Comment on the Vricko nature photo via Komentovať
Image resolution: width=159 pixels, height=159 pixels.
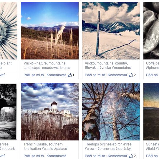pos(56,75)
